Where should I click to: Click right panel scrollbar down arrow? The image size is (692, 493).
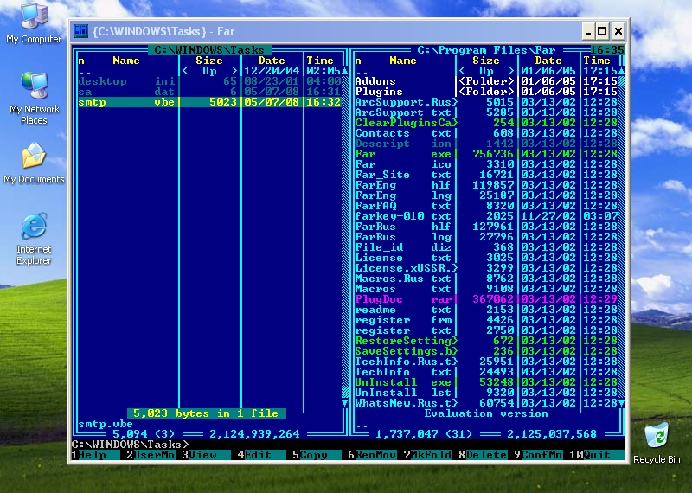pos(621,403)
